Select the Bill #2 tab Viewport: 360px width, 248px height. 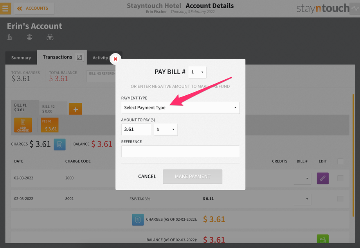click(53, 109)
